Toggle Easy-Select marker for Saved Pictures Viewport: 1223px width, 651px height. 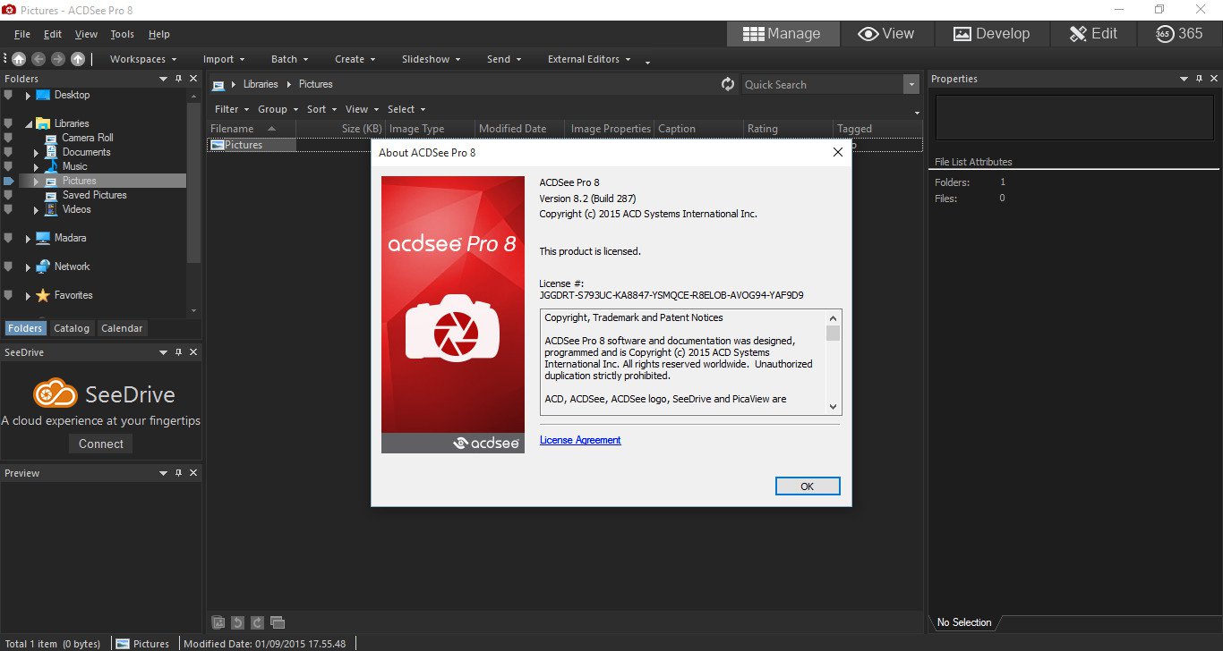click(x=8, y=195)
